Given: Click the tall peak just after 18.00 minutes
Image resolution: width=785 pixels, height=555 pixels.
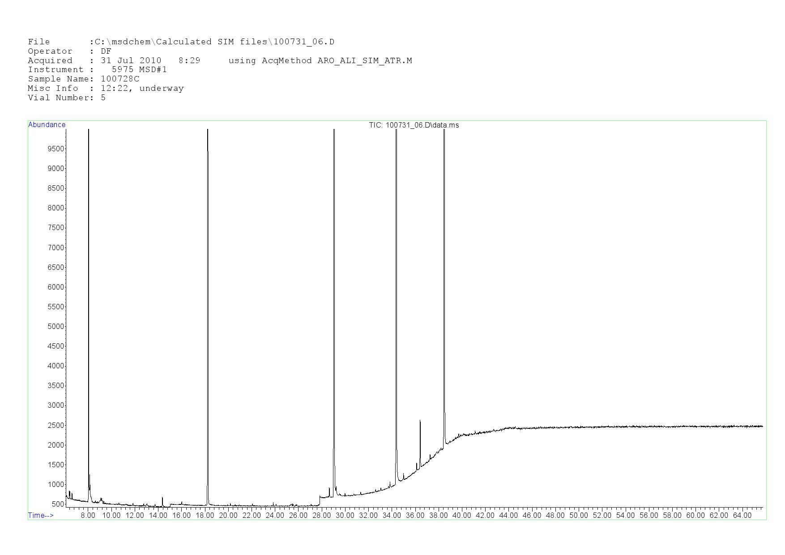Looking at the screenshot, I should [x=208, y=269].
